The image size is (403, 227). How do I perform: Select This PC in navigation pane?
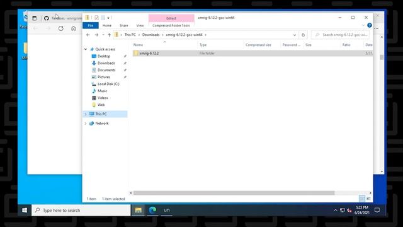pyautogui.click(x=101, y=114)
